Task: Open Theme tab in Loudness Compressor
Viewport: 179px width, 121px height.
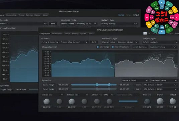Action: (x=67, y=34)
